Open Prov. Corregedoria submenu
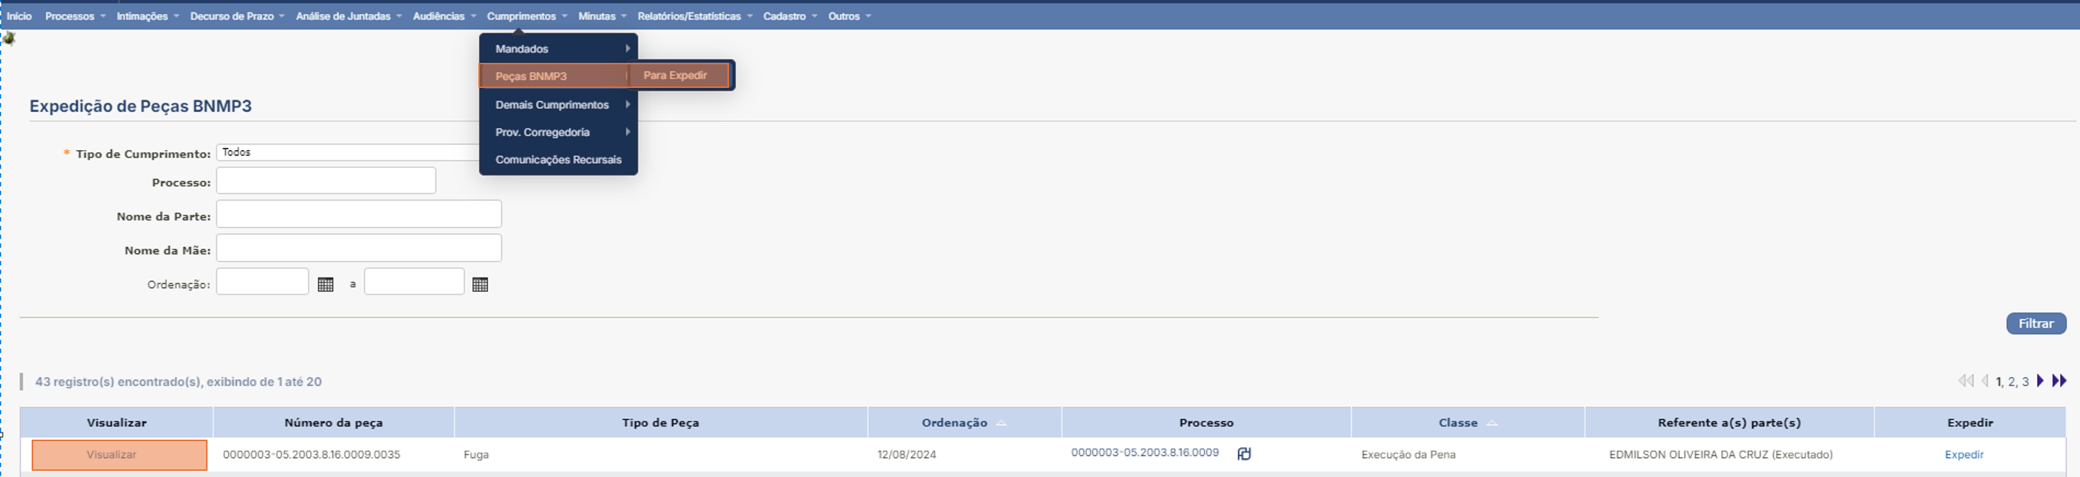This screenshot has height=477, width=2080. pyautogui.click(x=558, y=132)
